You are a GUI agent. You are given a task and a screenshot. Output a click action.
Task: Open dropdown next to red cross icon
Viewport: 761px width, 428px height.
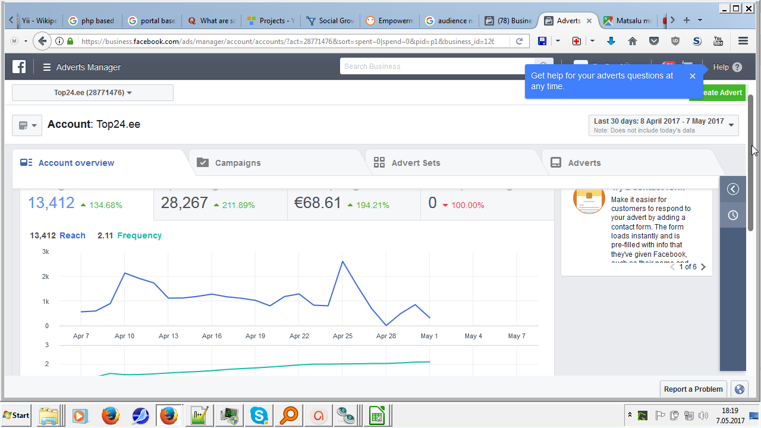592,41
